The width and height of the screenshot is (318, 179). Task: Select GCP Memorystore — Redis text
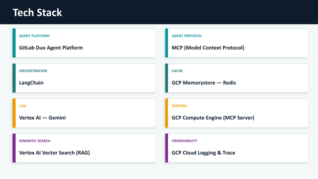(203, 83)
